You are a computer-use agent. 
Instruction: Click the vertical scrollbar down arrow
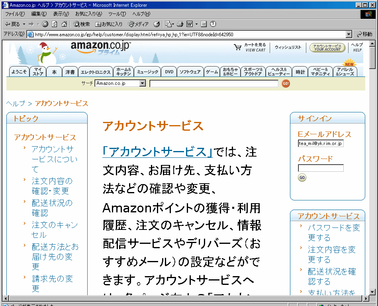click(x=372, y=292)
